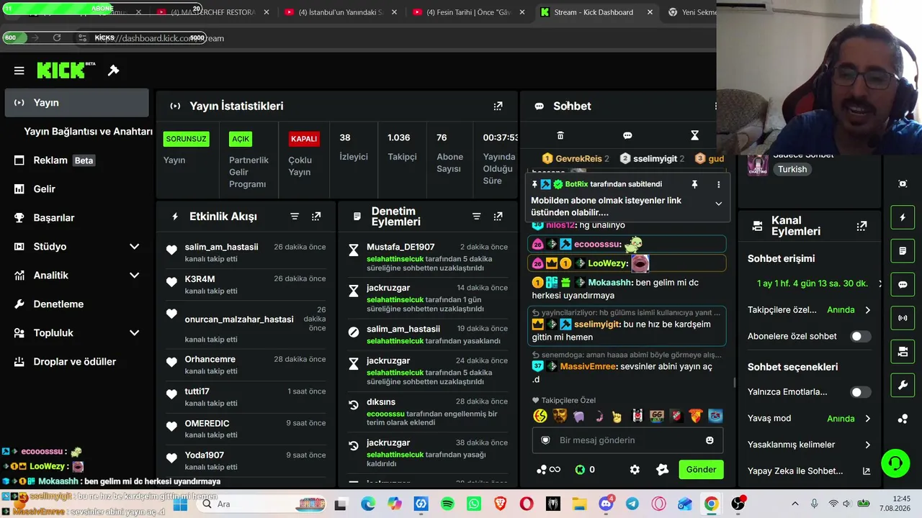The height and width of the screenshot is (518, 922).
Task: Click the sselimyigit username in chat message
Action: [x=597, y=324]
